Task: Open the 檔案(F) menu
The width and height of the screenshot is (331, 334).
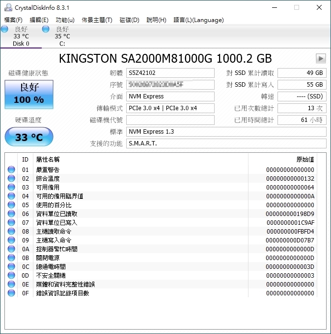Action: click(13, 20)
